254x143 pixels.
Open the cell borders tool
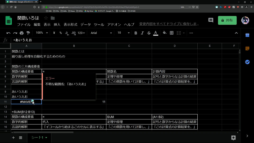point(171,33)
